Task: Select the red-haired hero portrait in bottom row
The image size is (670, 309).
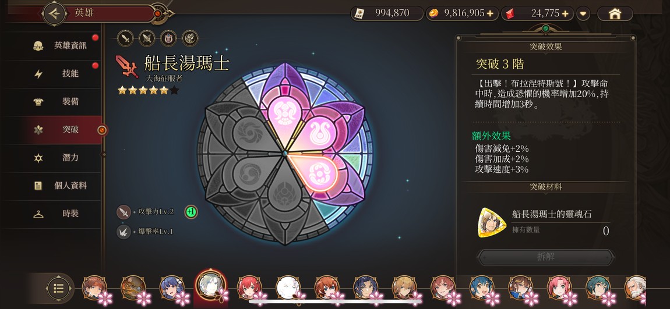Action: 249,287
